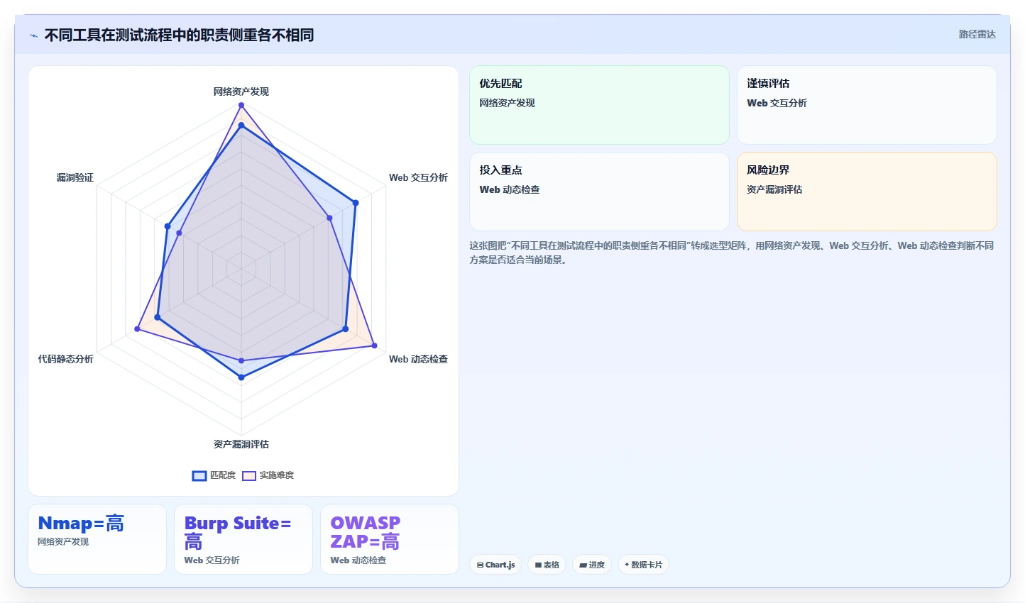This screenshot has height=603, width=1025.
Task: Click the 资产漏洞评估 radar axis label
Action: coord(241,444)
